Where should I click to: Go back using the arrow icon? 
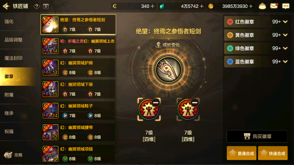click(6, 6)
